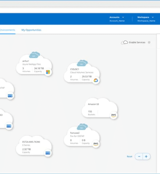The width and height of the screenshot is (160, 174).
Task: Click the Workspace_Name text
Action: [146, 21]
